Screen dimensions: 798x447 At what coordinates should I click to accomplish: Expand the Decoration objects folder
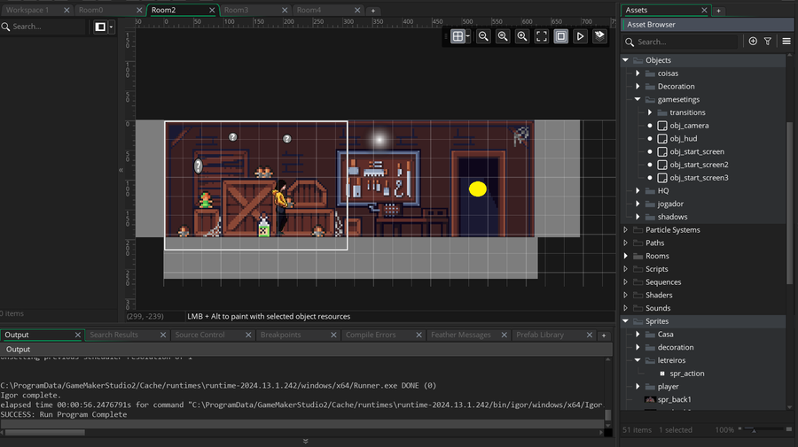638,87
